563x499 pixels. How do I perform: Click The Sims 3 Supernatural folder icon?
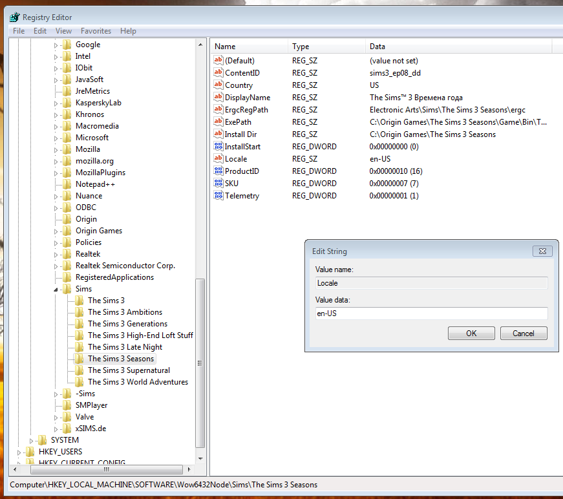80,370
